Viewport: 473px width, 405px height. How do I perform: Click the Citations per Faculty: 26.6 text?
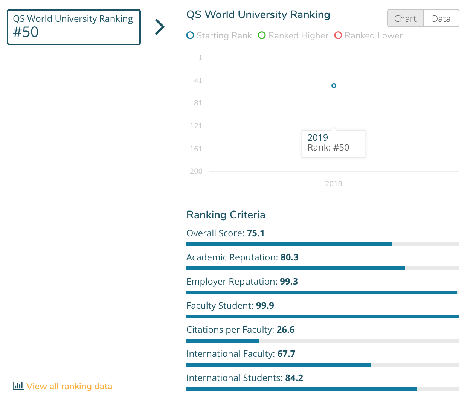(x=241, y=330)
